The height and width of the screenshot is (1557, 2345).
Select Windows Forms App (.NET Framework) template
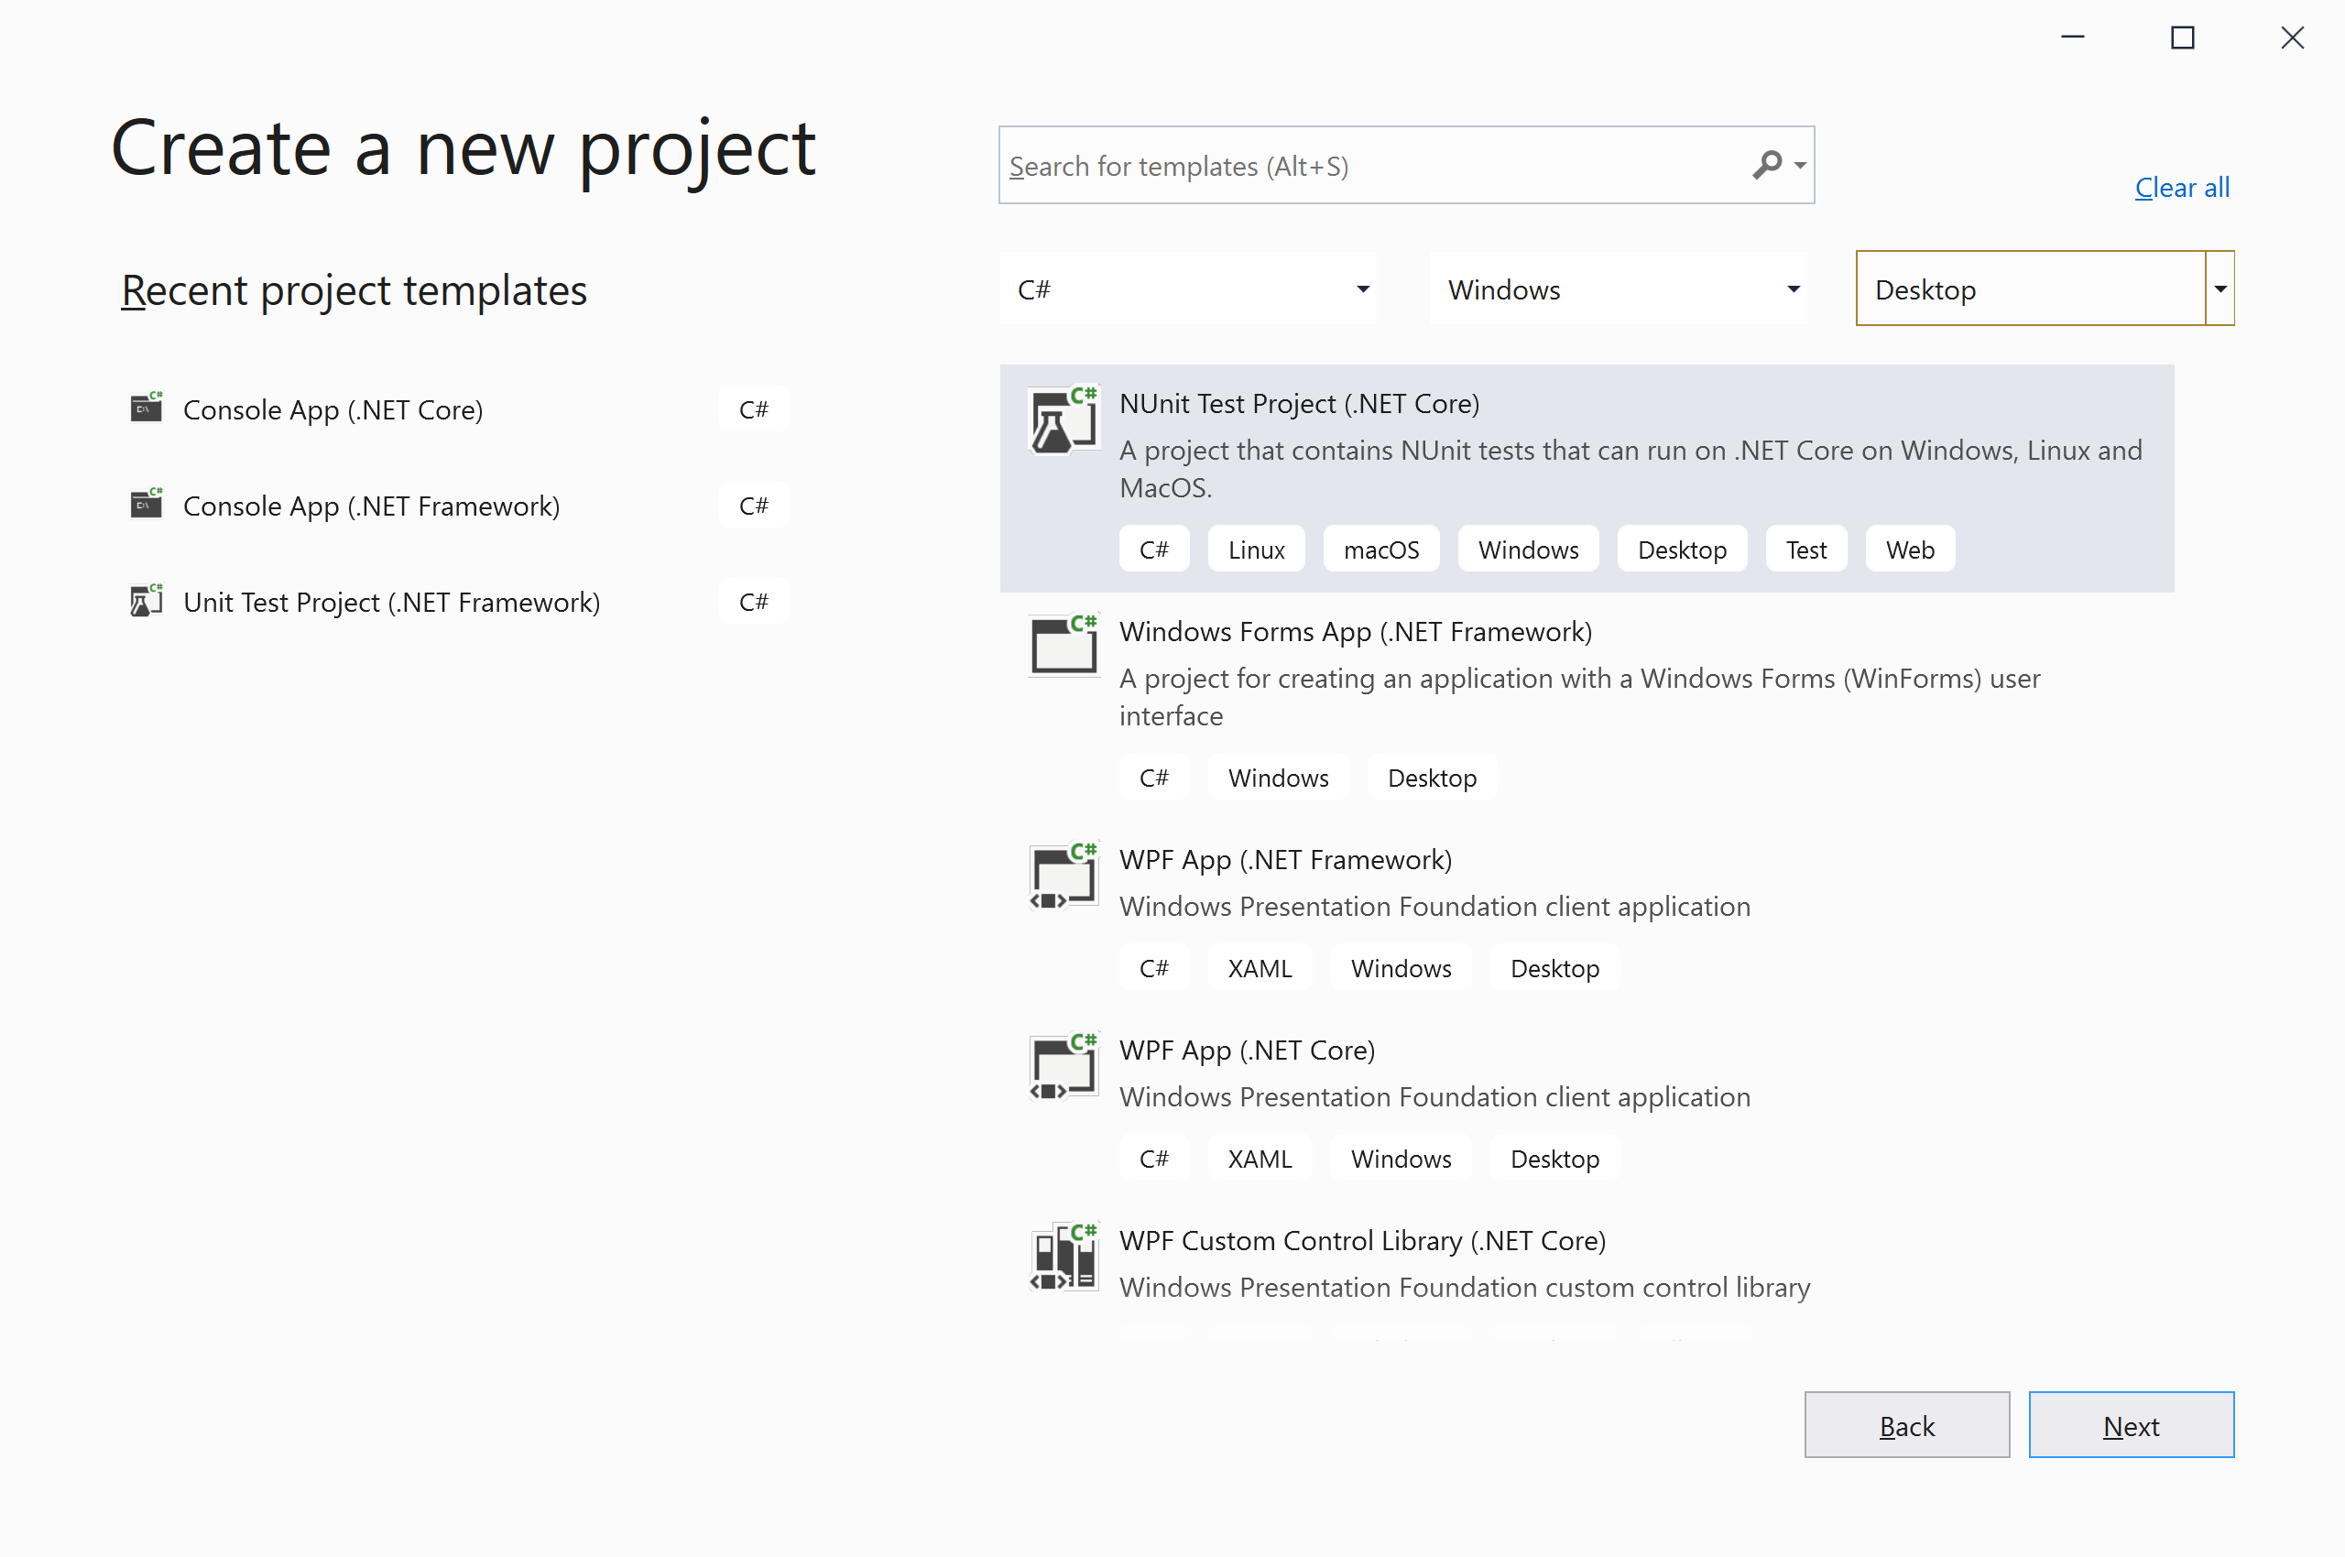tap(1355, 632)
